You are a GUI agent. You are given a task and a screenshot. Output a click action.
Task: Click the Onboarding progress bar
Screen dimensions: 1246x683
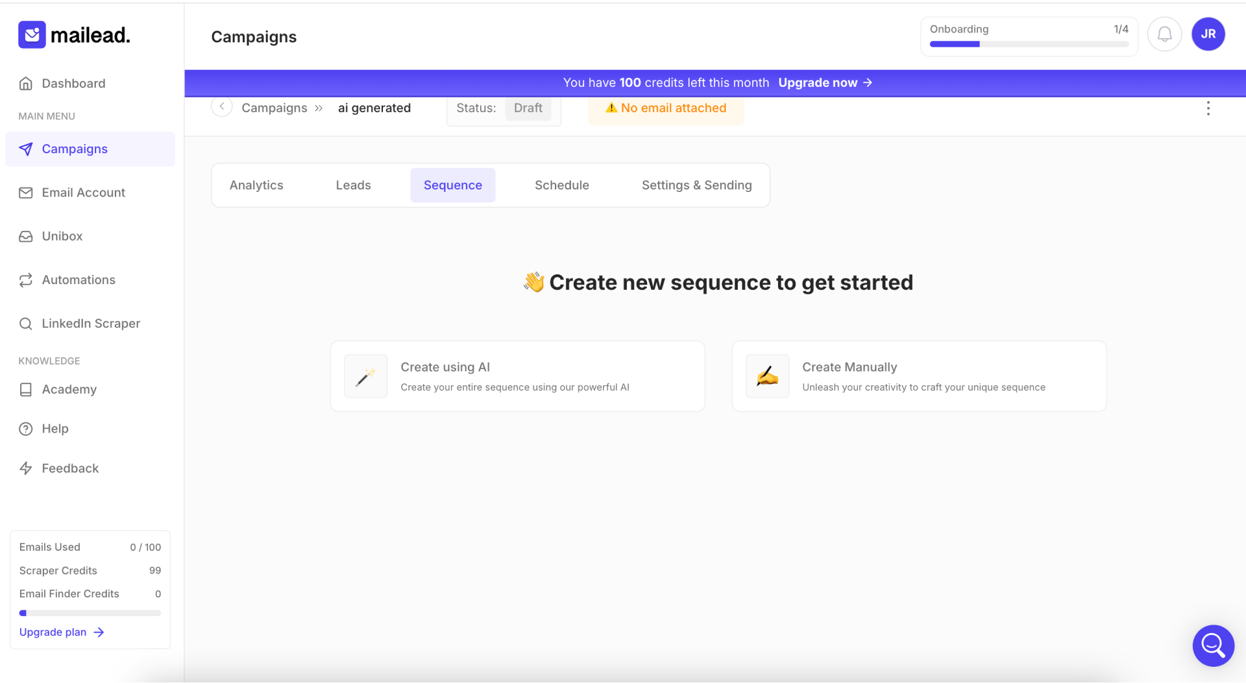1029,44
